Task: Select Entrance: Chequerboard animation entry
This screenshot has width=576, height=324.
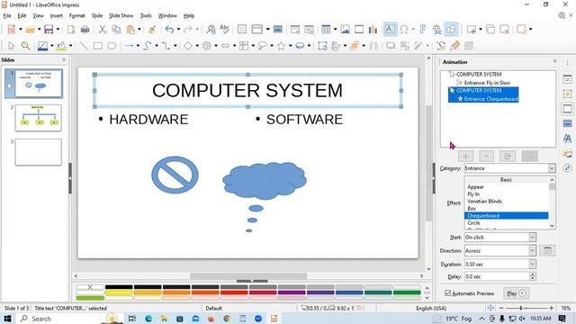Action: click(x=488, y=98)
